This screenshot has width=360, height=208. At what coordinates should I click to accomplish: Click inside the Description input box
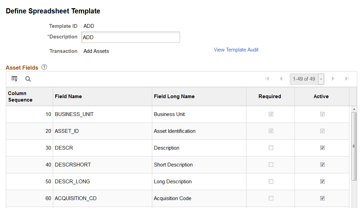point(130,37)
